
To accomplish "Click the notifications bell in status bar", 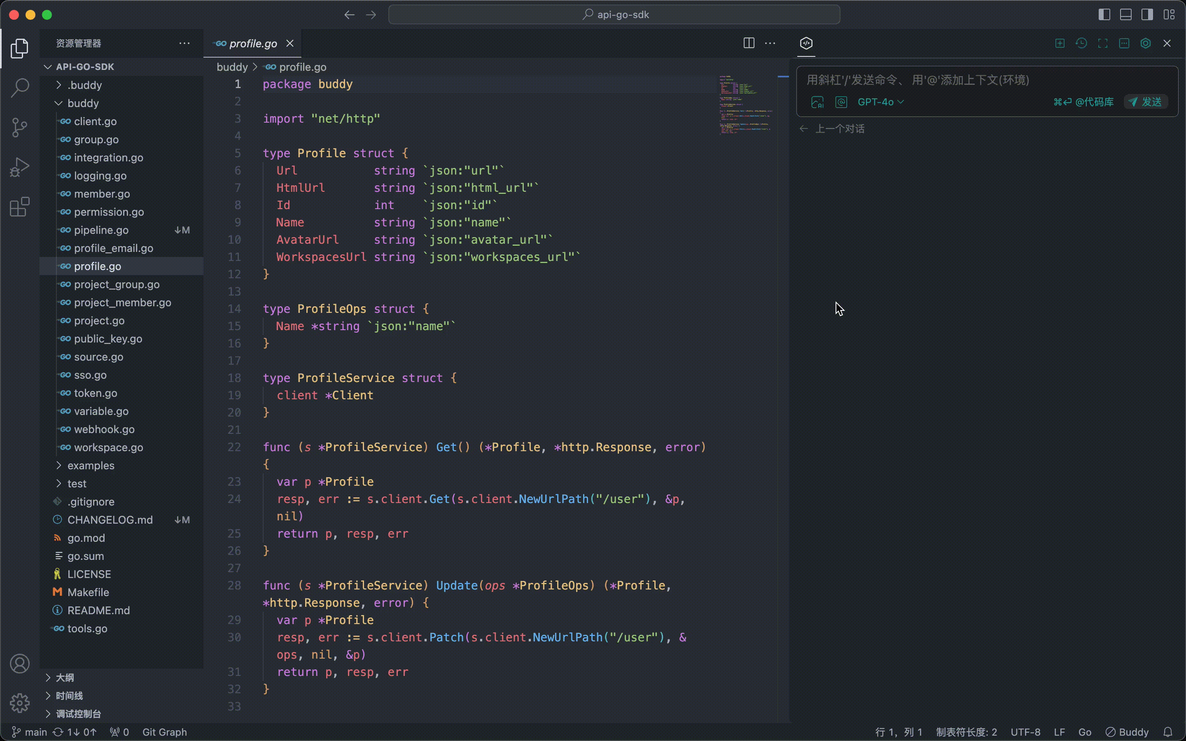I will 1168,732.
